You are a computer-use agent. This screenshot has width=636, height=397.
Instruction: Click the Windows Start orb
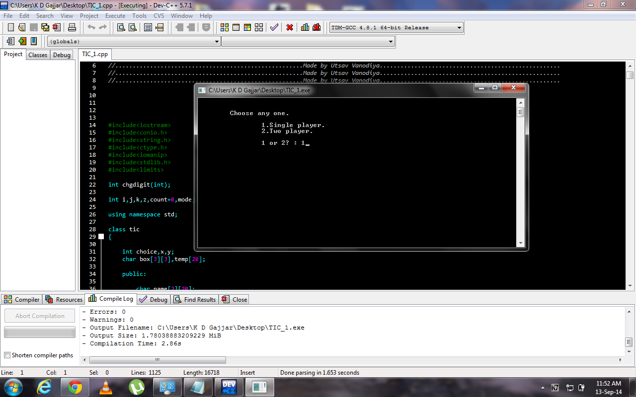pyautogui.click(x=13, y=387)
